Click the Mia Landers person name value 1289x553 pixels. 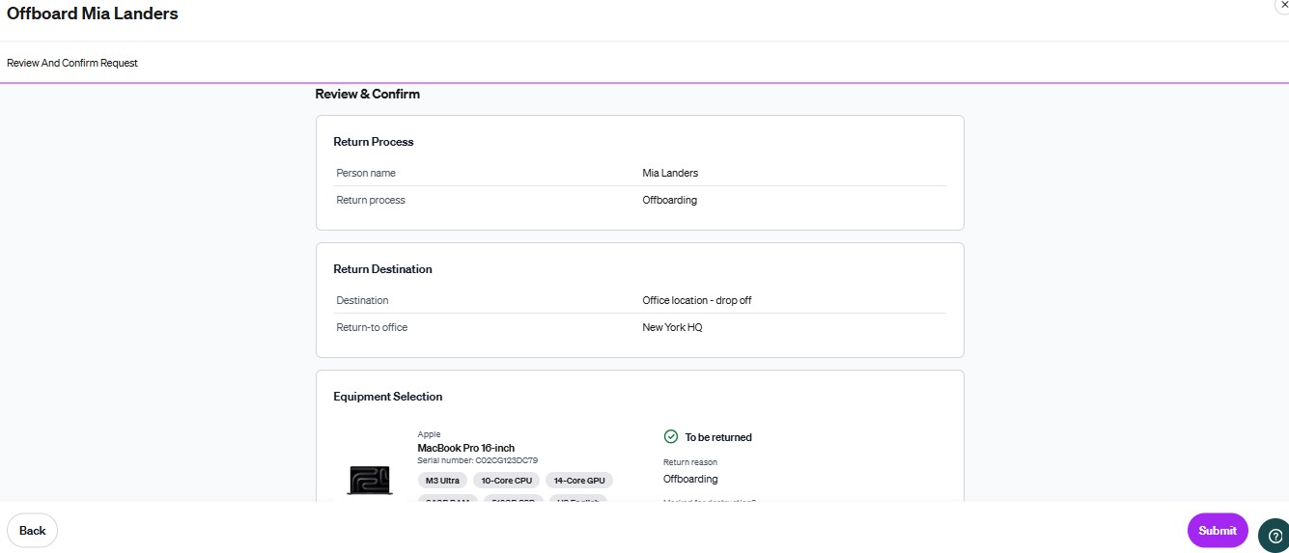pyautogui.click(x=670, y=173)
